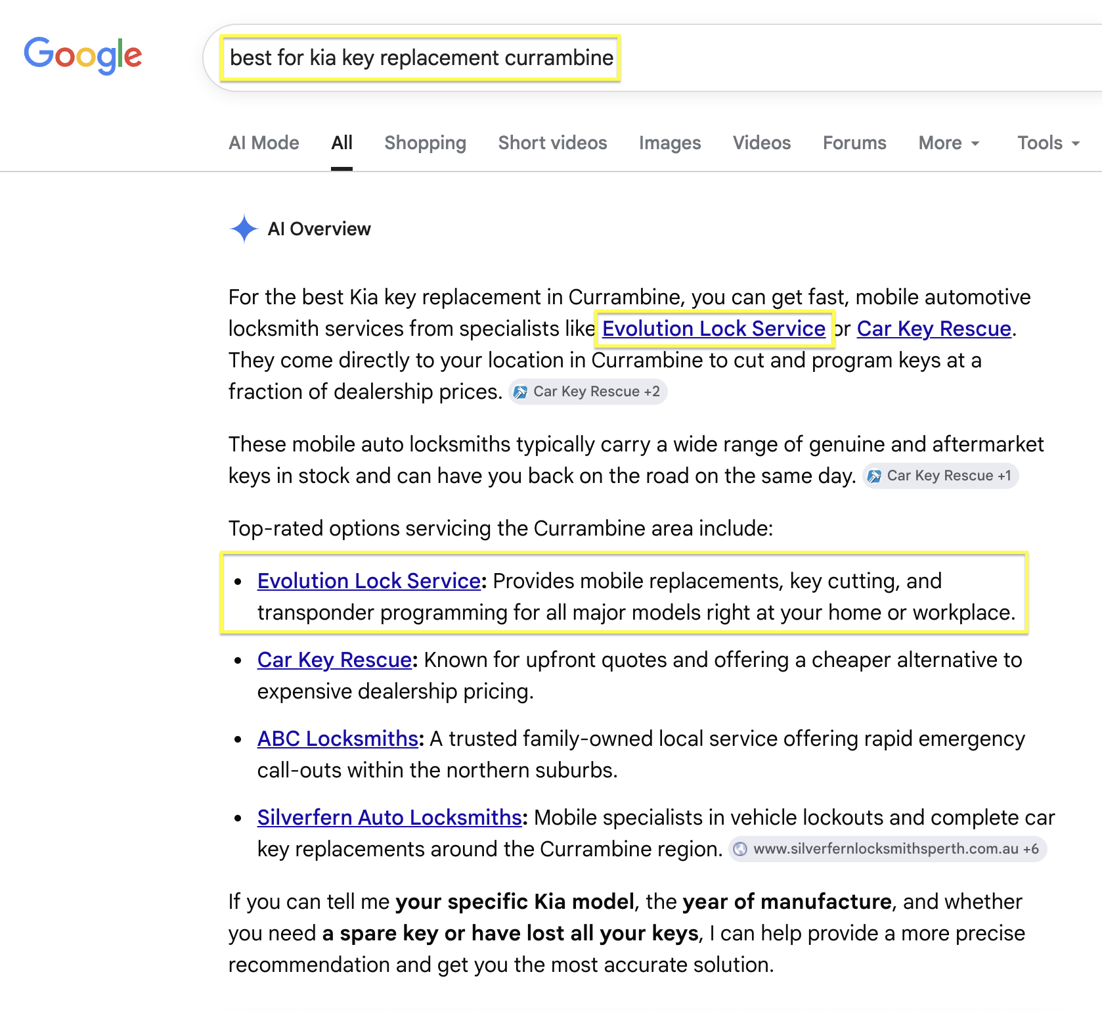Click the AI Overview sparkle icon
The height and width of the screenshot is (1012, 1102).
pyautogui.click(x=244, y=229)
